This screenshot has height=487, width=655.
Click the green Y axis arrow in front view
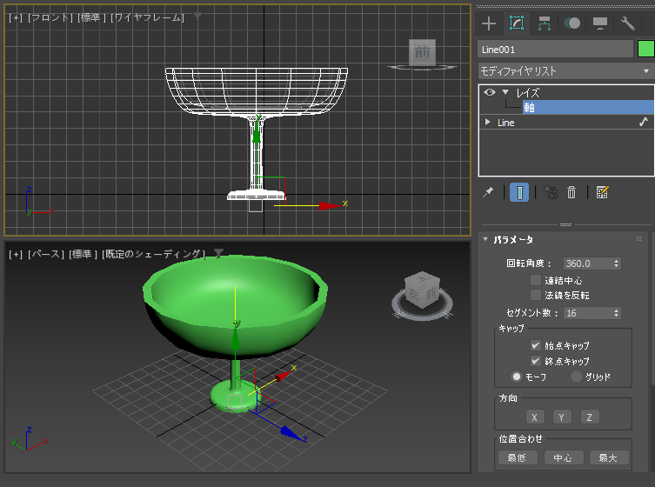pos(257,133)
